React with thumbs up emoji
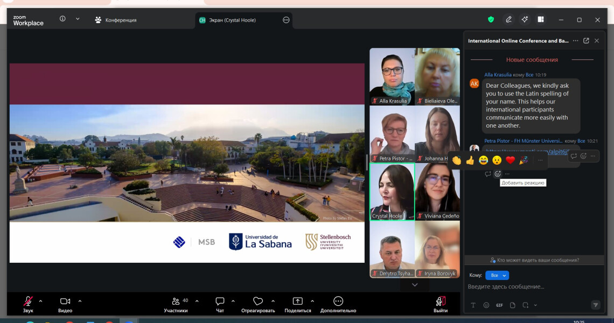This screenshot has height=323, width=614. click(470, 160)
